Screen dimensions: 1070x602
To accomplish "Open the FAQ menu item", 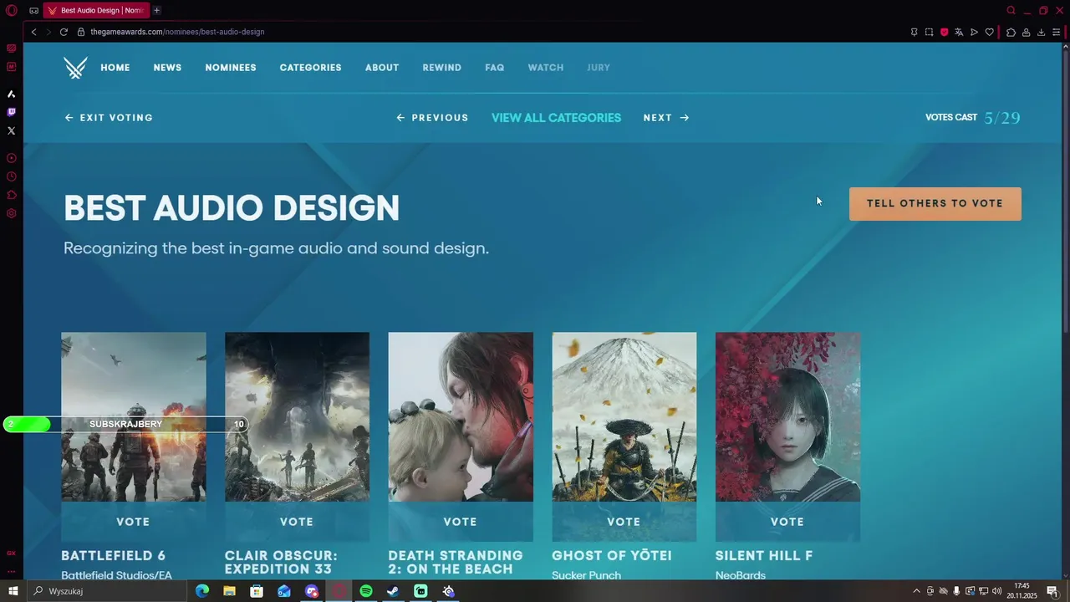I will click(495, 68).
